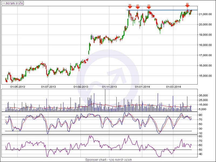Click the second red arrow from left
The image size is (216, 162).
pyautogui.click(x=138, y=6)
